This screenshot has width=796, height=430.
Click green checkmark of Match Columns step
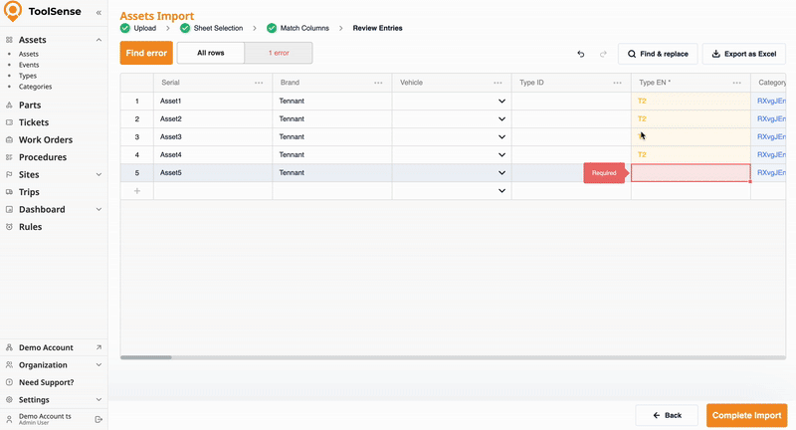coord(272,28)
